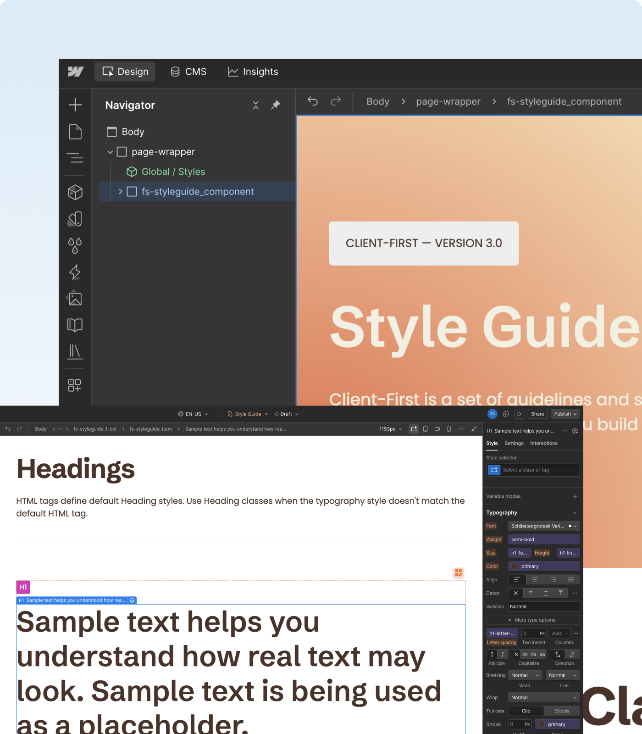Open the Interactions tab

[x=544, y=443]
